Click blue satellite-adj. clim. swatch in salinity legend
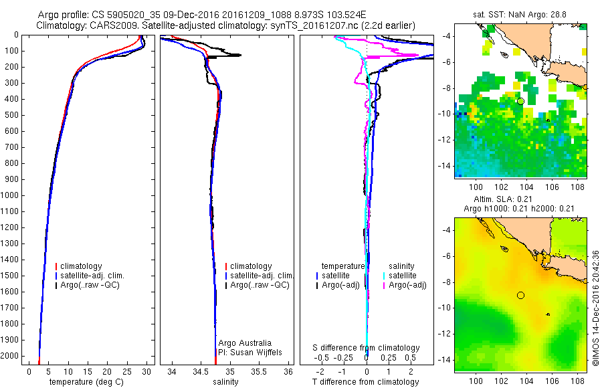This screenshot has width=602, height=388. pyautogui.click(x=226, y=276)
